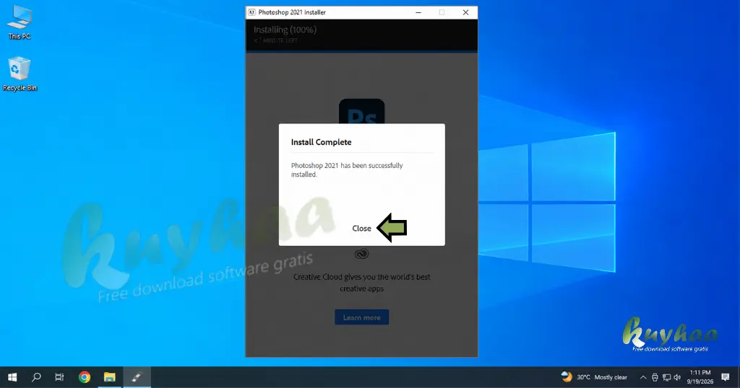
Task: Click Close in Install Complete dialog
Action: pos(361,229)
